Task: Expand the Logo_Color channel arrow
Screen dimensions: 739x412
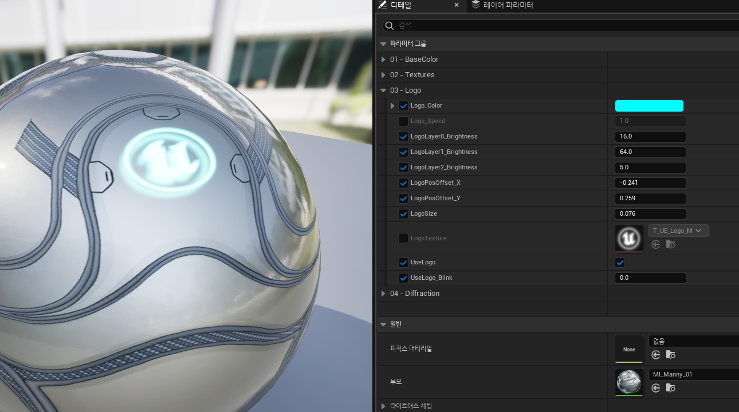Action: [392, 106]
